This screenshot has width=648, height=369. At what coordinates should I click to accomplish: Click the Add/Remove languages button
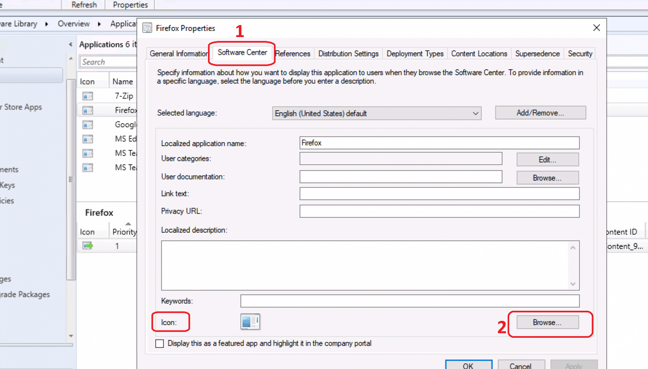coord(540,113)
